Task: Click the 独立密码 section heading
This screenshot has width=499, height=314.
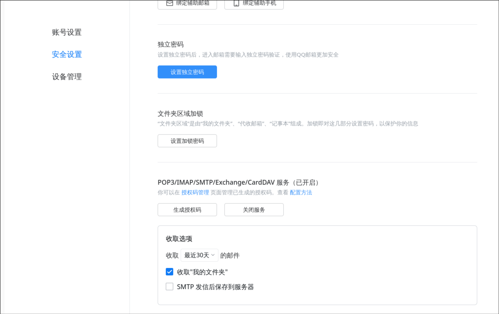Action: [x=171, y=44]
